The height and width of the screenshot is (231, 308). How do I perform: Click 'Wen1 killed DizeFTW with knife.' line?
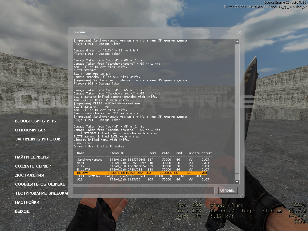[x=102, y=100]
